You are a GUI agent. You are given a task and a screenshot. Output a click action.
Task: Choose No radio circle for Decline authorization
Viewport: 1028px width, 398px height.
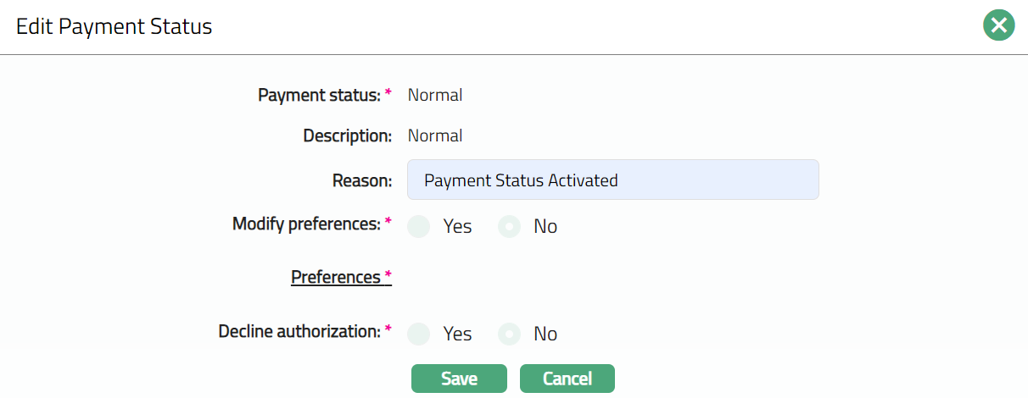(x=509, y=334)
